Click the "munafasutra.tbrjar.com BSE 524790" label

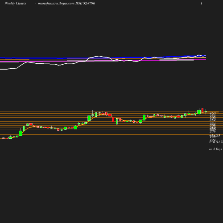tap(66, 4)
